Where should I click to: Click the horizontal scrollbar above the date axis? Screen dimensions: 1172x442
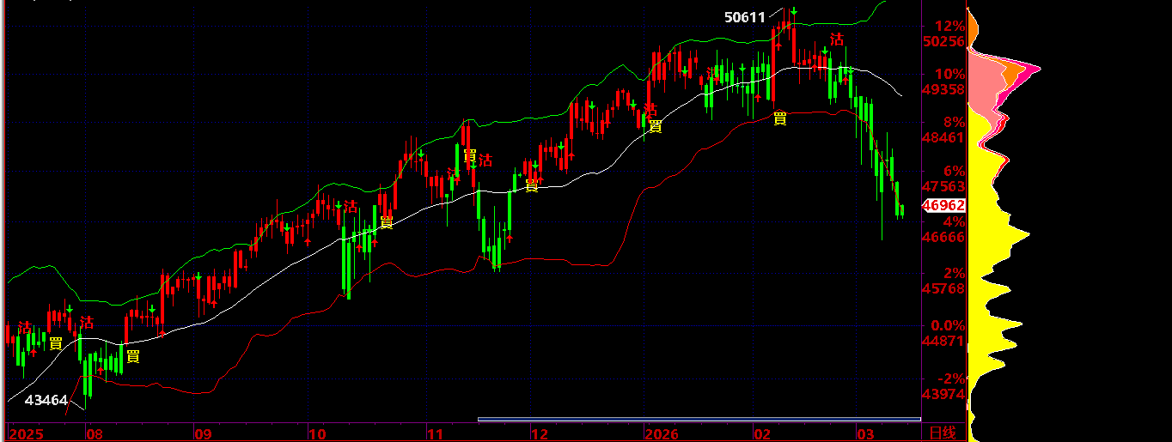tap(699, 420)
